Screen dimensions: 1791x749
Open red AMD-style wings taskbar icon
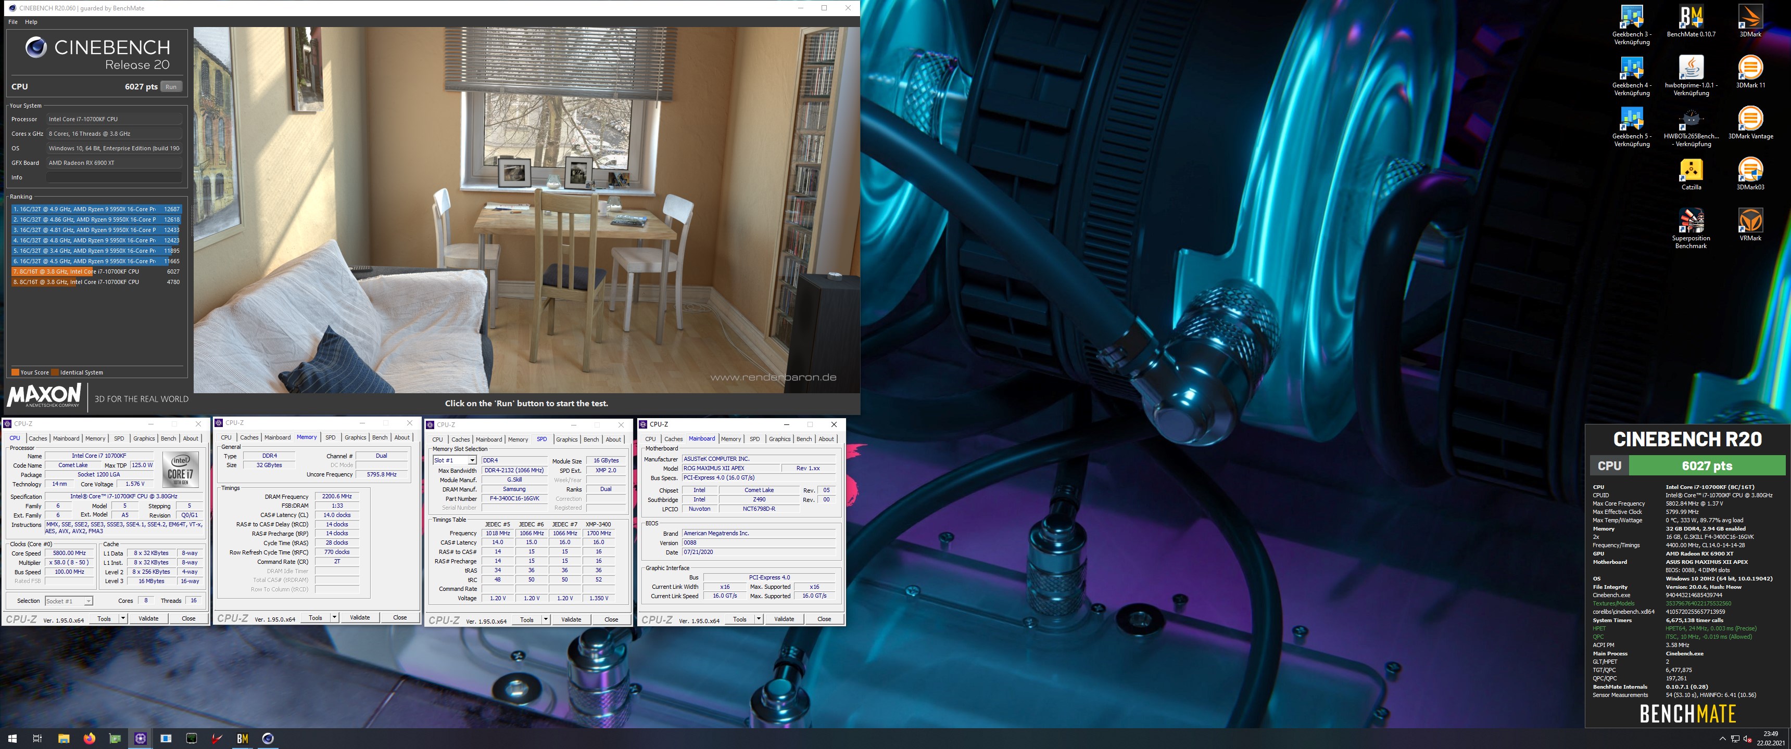click(217, 738)
